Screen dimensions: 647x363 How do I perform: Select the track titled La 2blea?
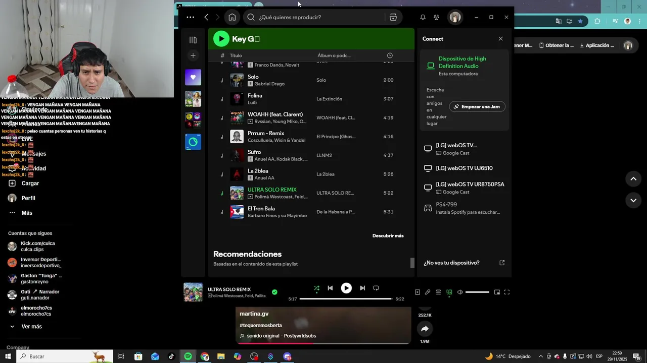pyautogui.click(x=311, y=174)
